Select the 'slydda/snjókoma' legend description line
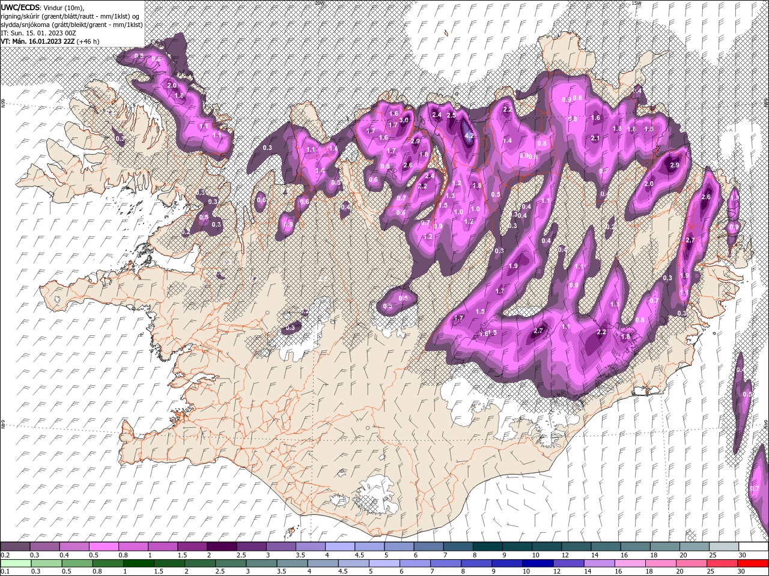This screenshot has width=769, height=576. pos(72,25)
